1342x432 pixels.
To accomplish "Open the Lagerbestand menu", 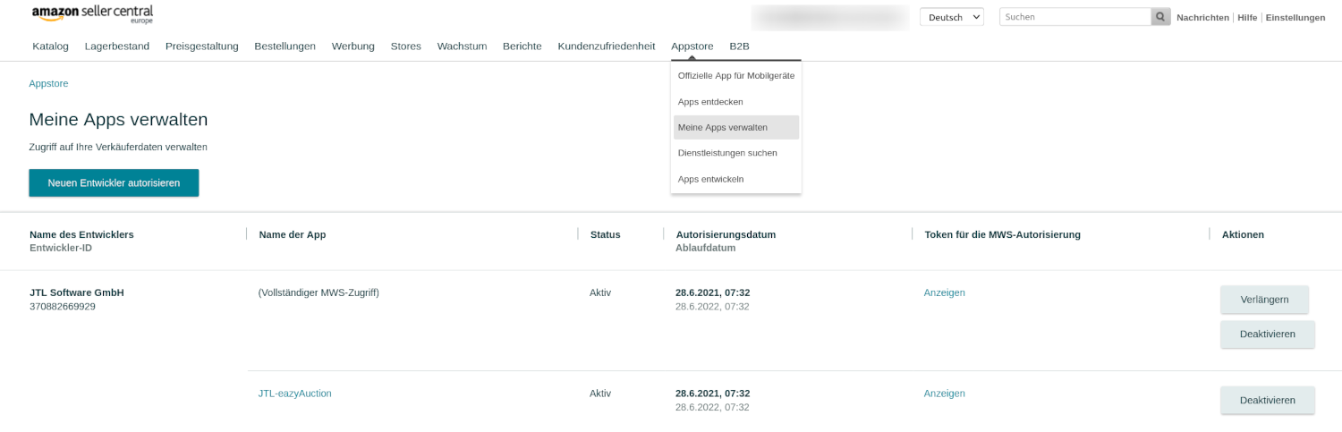I will (x=117, y=47).
